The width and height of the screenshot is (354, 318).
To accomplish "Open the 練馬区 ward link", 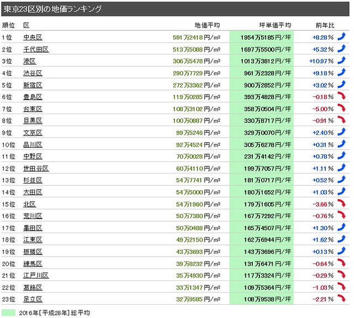I will 33,264.
